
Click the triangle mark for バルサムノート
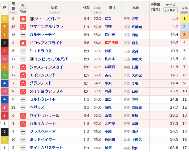click(x=23, y=124)
